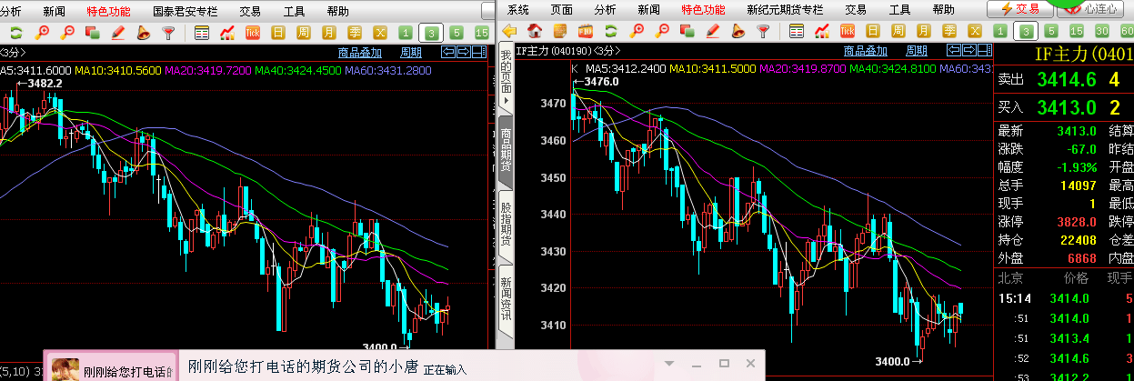Image resolution: width=1134 pixels, height=381 pixels.
Task: Open the Tick chart icon in right window
Action: pos(848,32)
